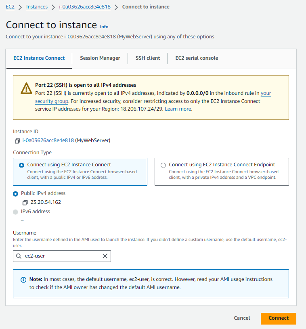
Task: Click the Learn more link
Action: tap(178, 109)
